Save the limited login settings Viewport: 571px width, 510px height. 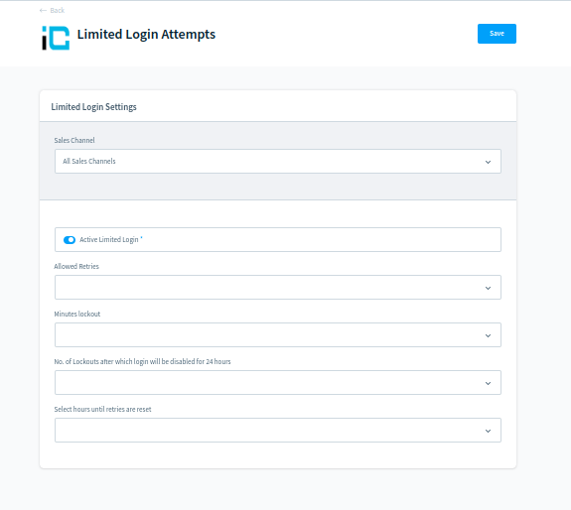[497, 34]
